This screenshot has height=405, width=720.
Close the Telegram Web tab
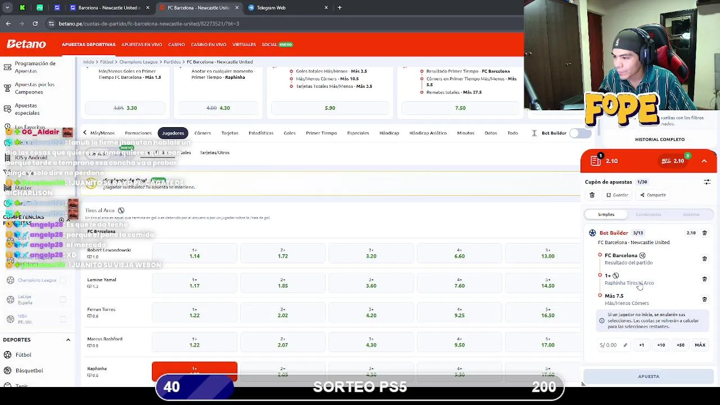(x=326, y=8)
